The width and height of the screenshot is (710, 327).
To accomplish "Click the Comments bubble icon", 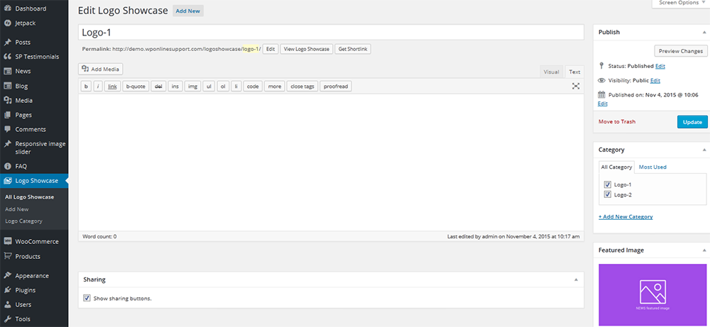I will point(7,129).
